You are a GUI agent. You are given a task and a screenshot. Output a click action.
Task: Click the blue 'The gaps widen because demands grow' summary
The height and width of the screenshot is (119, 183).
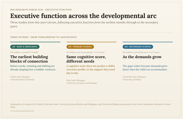pos(145,68)
